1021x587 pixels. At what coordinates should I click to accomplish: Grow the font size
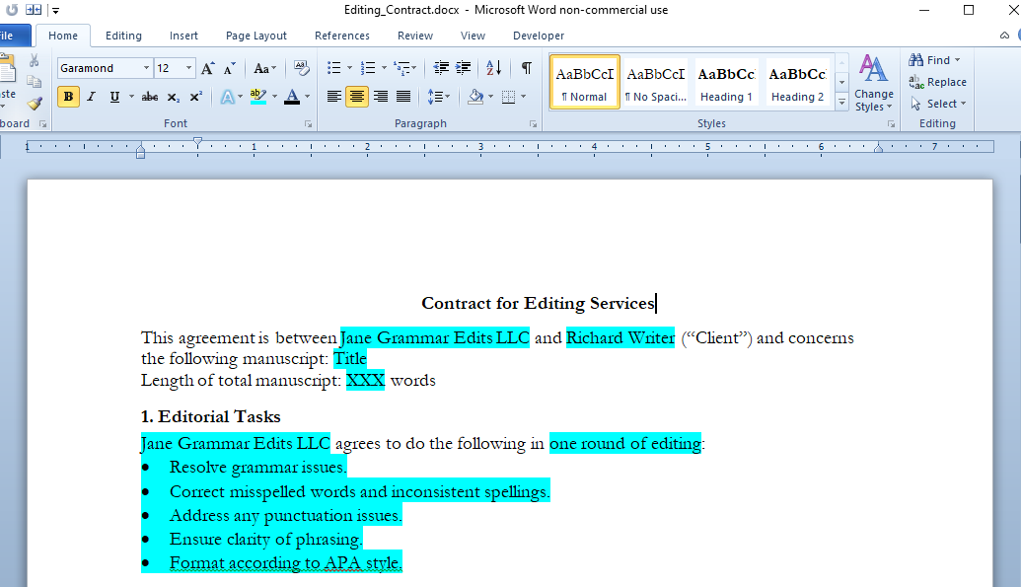click(208, 68)
